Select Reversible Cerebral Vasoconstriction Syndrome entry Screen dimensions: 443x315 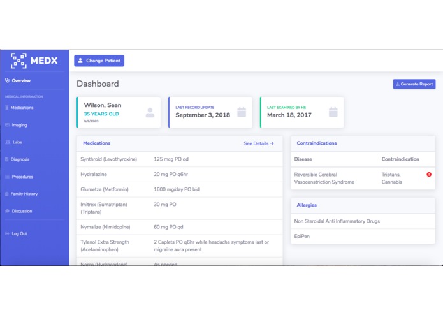tap(324, 179)
